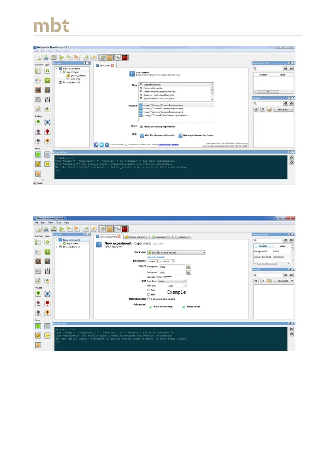Click the variable inspector search field in the Welcome window
Viewport: 324px width, 460px height.
coord(270,69)
